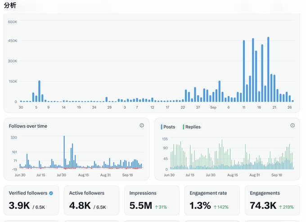Open the Follows over time info icon

[x=142, y=126]
